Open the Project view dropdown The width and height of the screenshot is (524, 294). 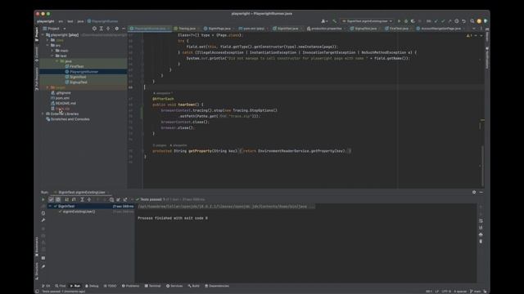tap(55, 29)
